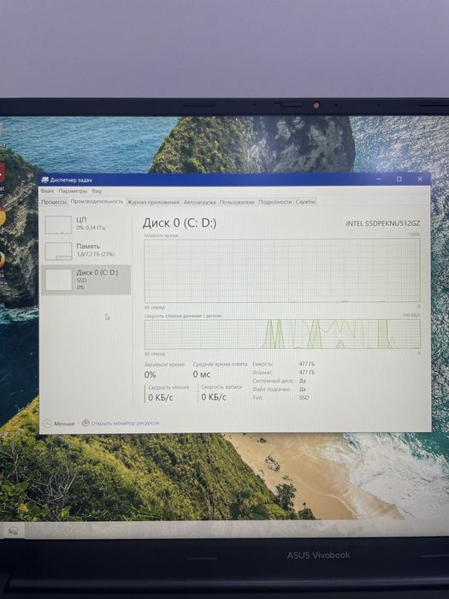Viewport: 449px width, 599px height.
Task: Go to the Журнал приложений tab
Action: click(153, 202)
